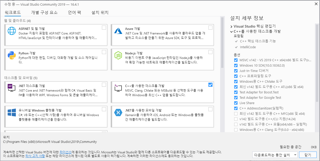Click the ASP.NET web development globe icon
The image size is (320, 161).
coord(12,31)
